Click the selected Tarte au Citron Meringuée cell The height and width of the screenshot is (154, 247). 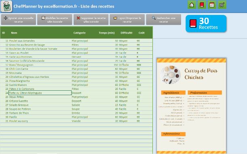40,93
